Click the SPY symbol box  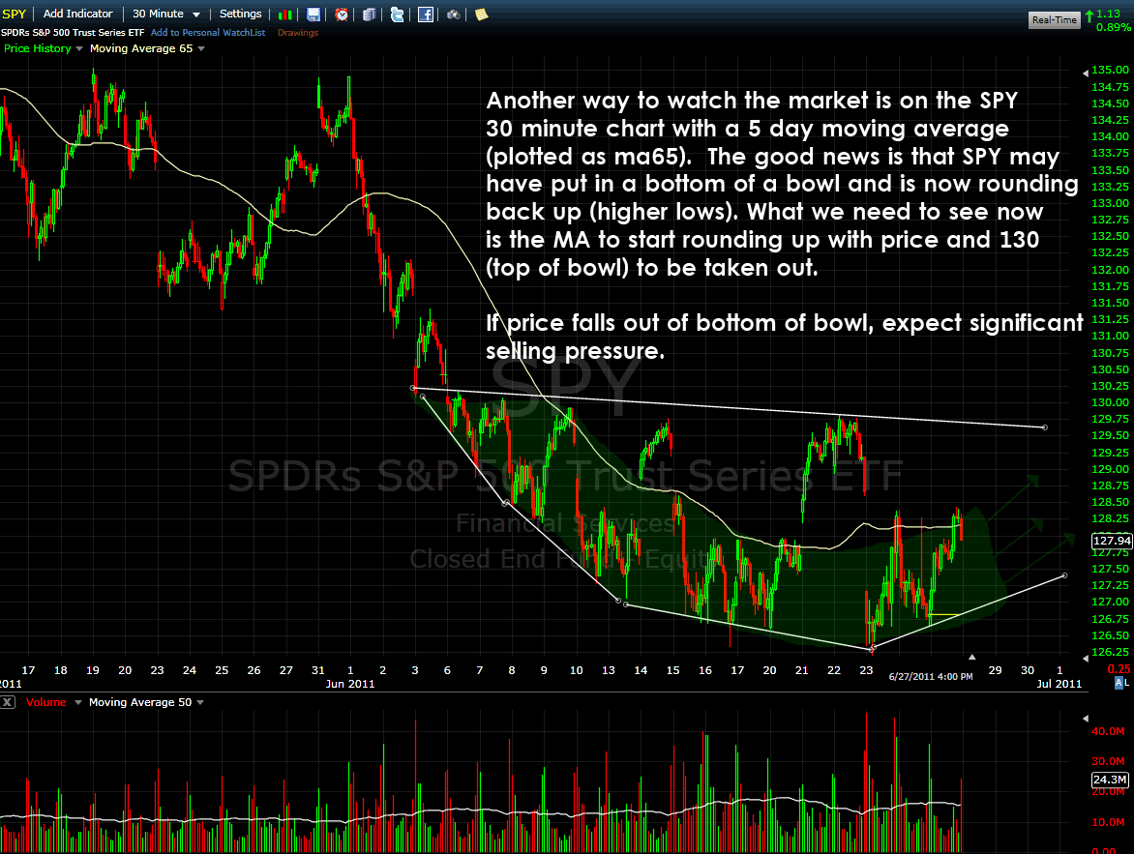pyautogui.click(x=14, y=14)
